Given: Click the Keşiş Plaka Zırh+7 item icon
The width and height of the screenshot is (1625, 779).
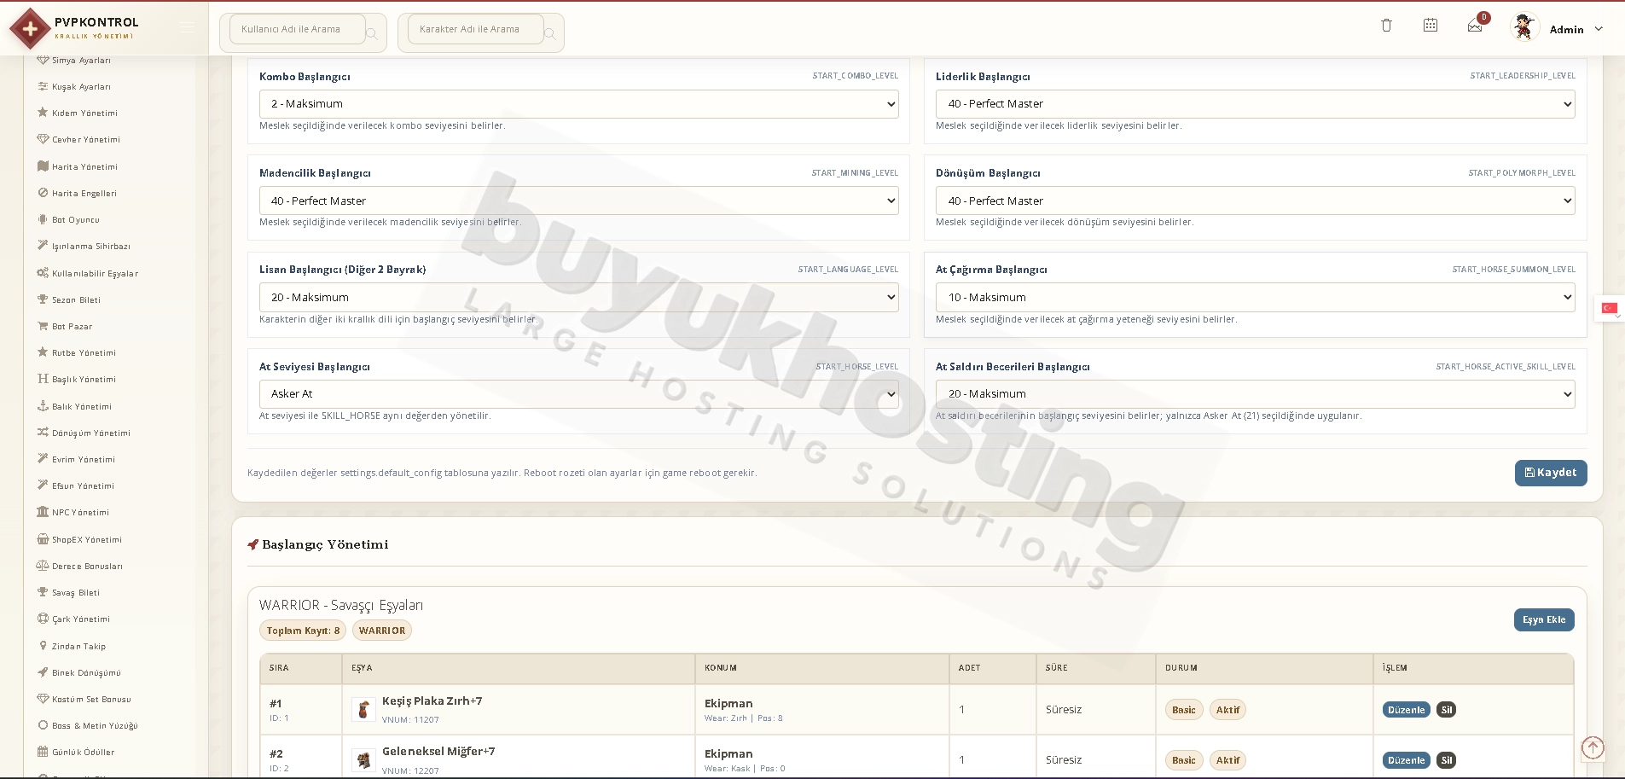Looking at the screenshot, I should coord(363,709).
